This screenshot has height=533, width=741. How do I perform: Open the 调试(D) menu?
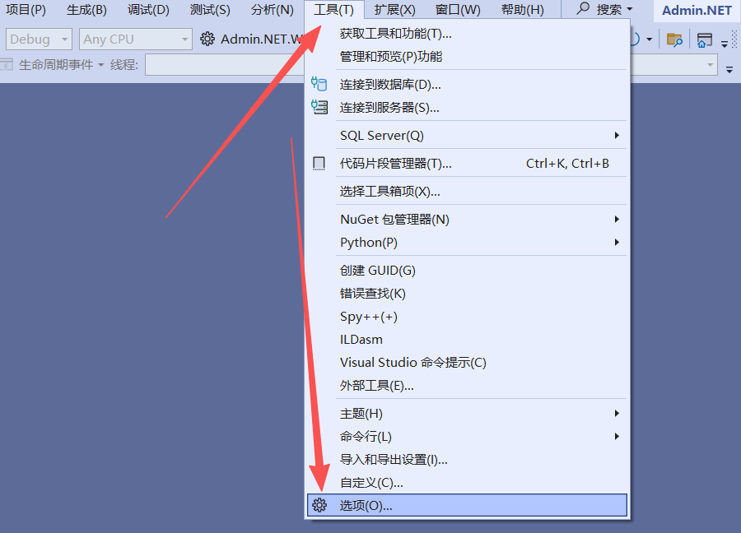[x=148, y=9]
